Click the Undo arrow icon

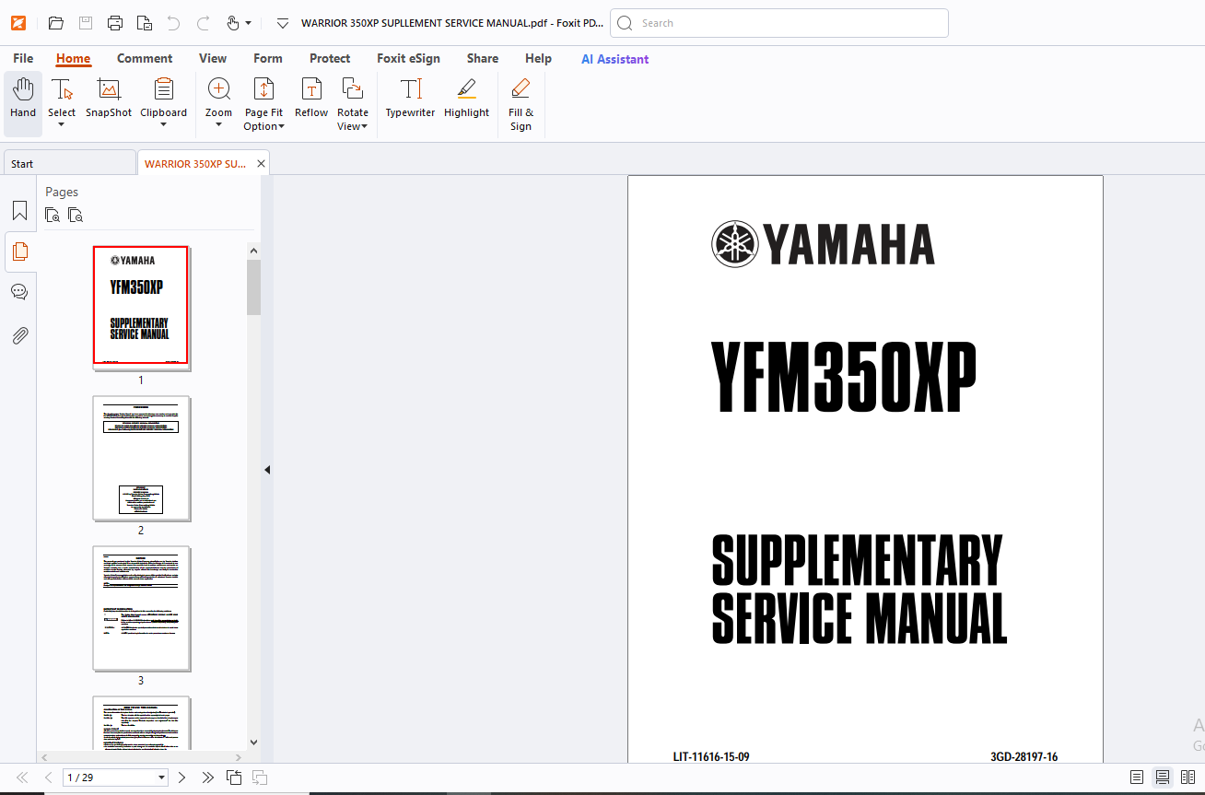coord(173,23)
